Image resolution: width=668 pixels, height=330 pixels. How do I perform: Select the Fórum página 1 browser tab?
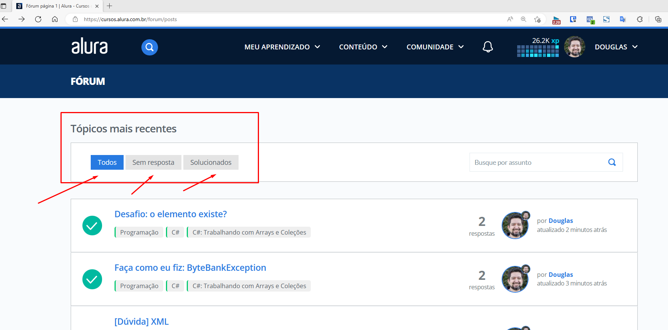click(57, 6)
